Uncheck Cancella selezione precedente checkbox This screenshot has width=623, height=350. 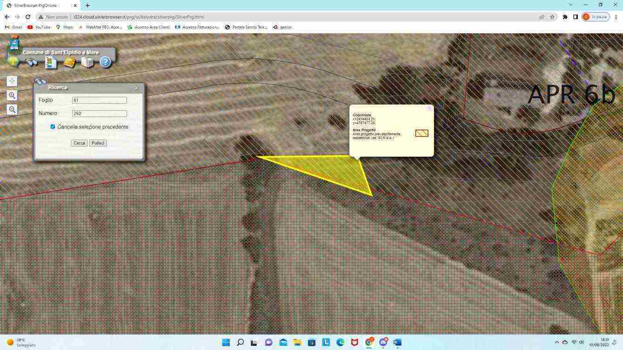pos(53,126)
